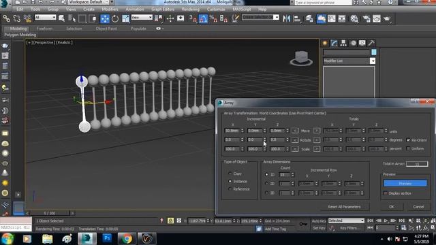Open the Modifiers menu
Screen dimensions: 436x245
point(110,9)
